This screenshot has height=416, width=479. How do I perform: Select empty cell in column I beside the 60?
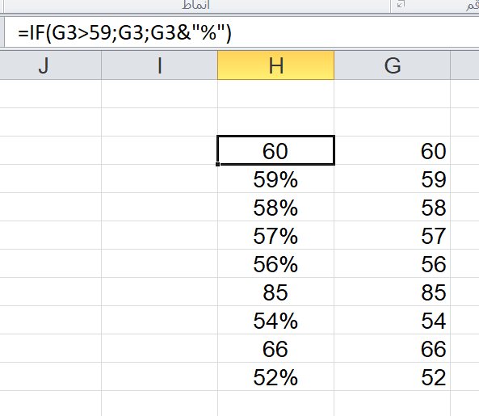(159, 150)
